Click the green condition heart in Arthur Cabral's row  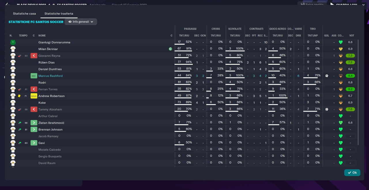pos(341,116)
